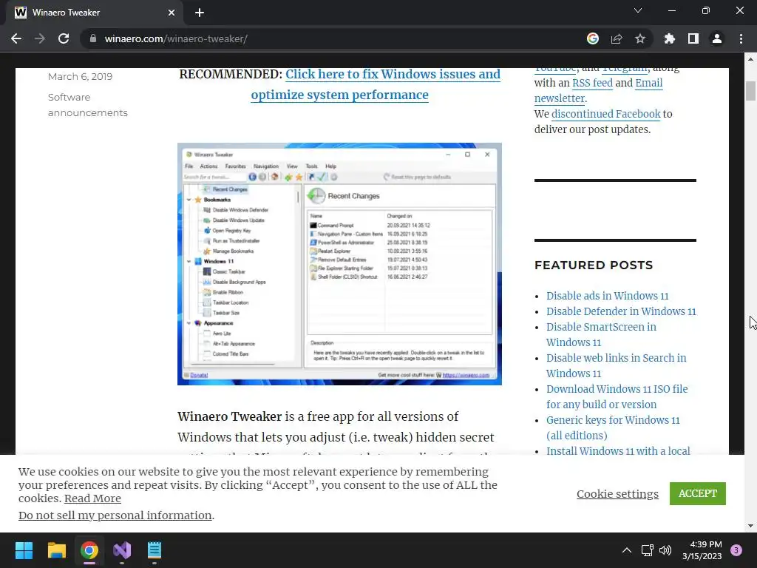The image size is (757, 568).
Task: Show hidden system tray icons
Action: pos(627,550)
